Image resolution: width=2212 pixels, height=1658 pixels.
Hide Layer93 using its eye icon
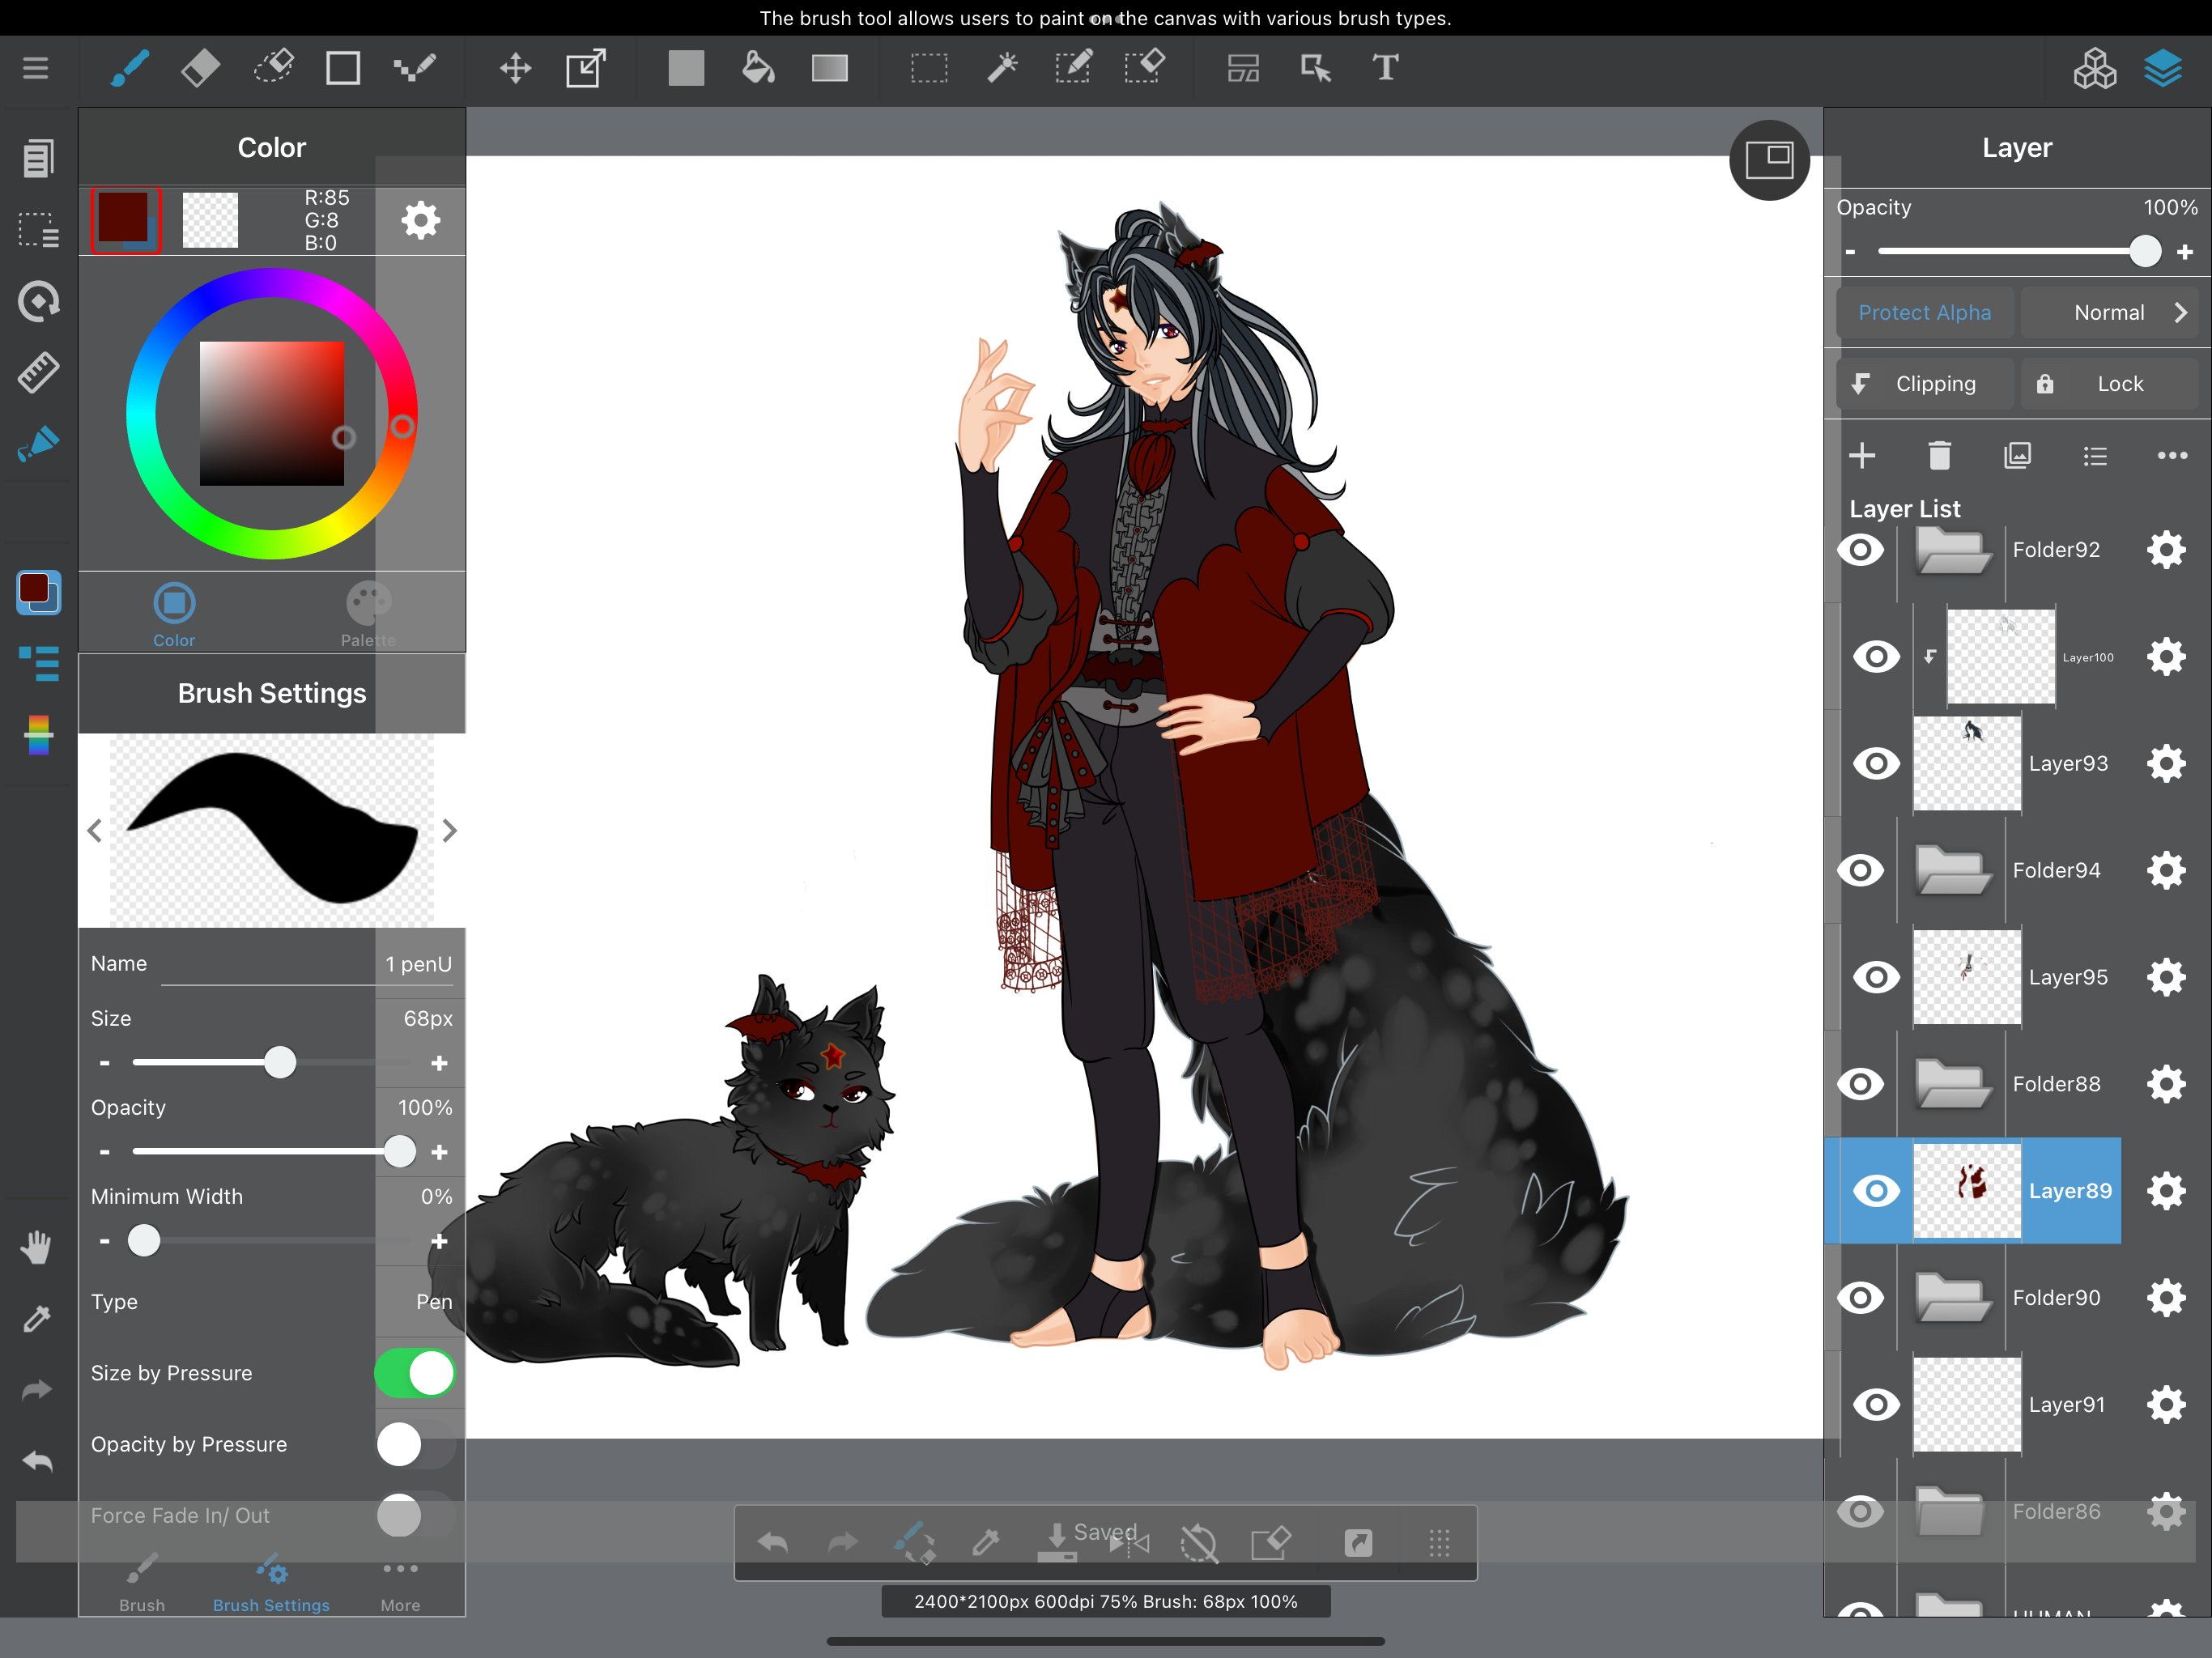(1876, 764)
